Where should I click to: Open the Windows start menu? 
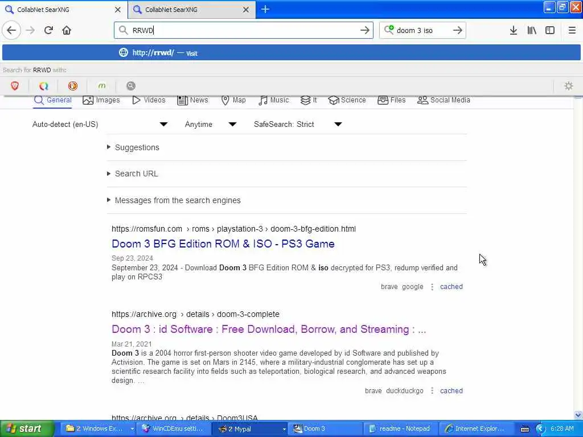(27, 429)
